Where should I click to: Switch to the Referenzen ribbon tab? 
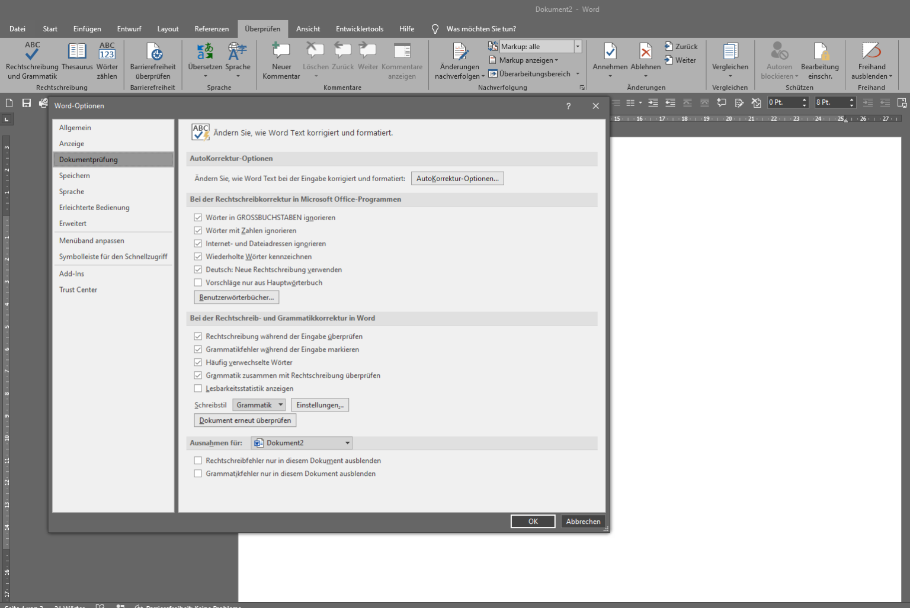(212, 29)
